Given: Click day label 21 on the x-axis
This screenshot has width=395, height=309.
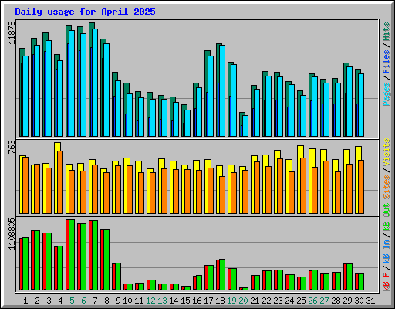Looking at the screenshot, I should coord(255,301).
